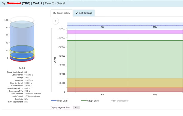Click the 140,000 y-axis label
Viewport: 183px width, 116px height.
pos(61,28)
